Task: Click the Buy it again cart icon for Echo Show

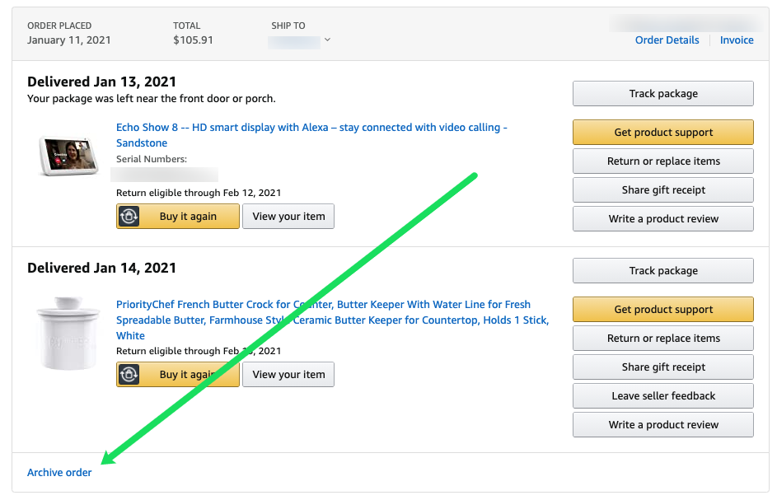Action: pyautogui.click(x=129, y=217)
